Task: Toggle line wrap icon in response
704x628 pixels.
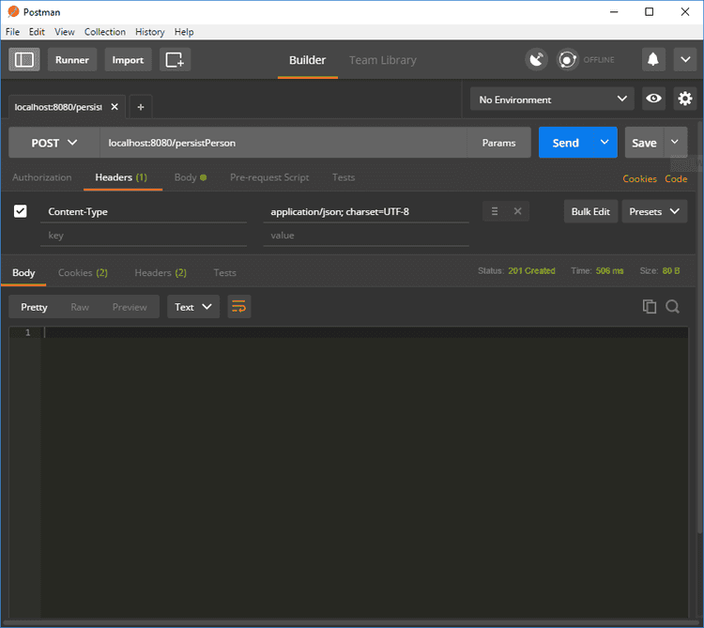Action: 239,307
